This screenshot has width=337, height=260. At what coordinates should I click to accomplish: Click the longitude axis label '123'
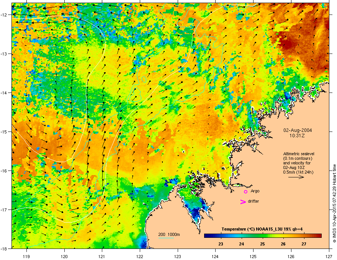point(178,256)
